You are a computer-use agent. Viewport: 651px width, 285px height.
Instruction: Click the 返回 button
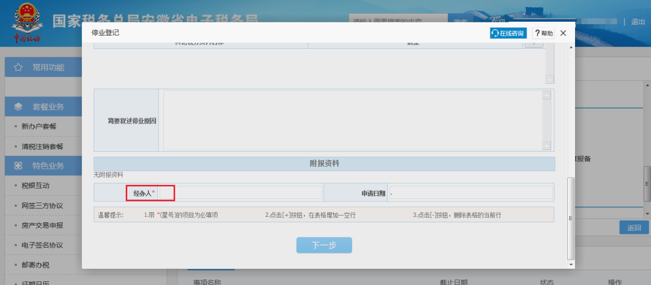tap(634, 227)
